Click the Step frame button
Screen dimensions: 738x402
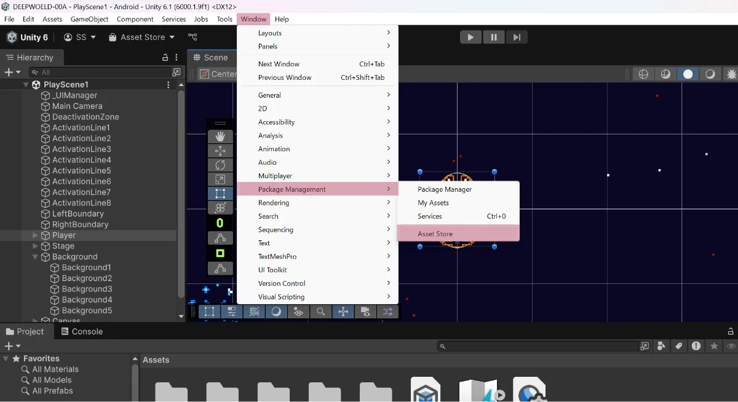[x=517, y=37]
